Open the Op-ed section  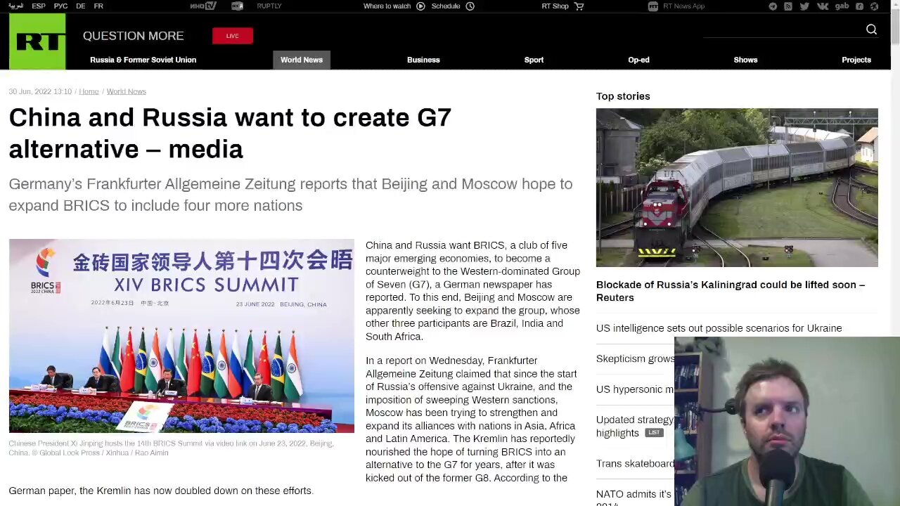[638, 60]
